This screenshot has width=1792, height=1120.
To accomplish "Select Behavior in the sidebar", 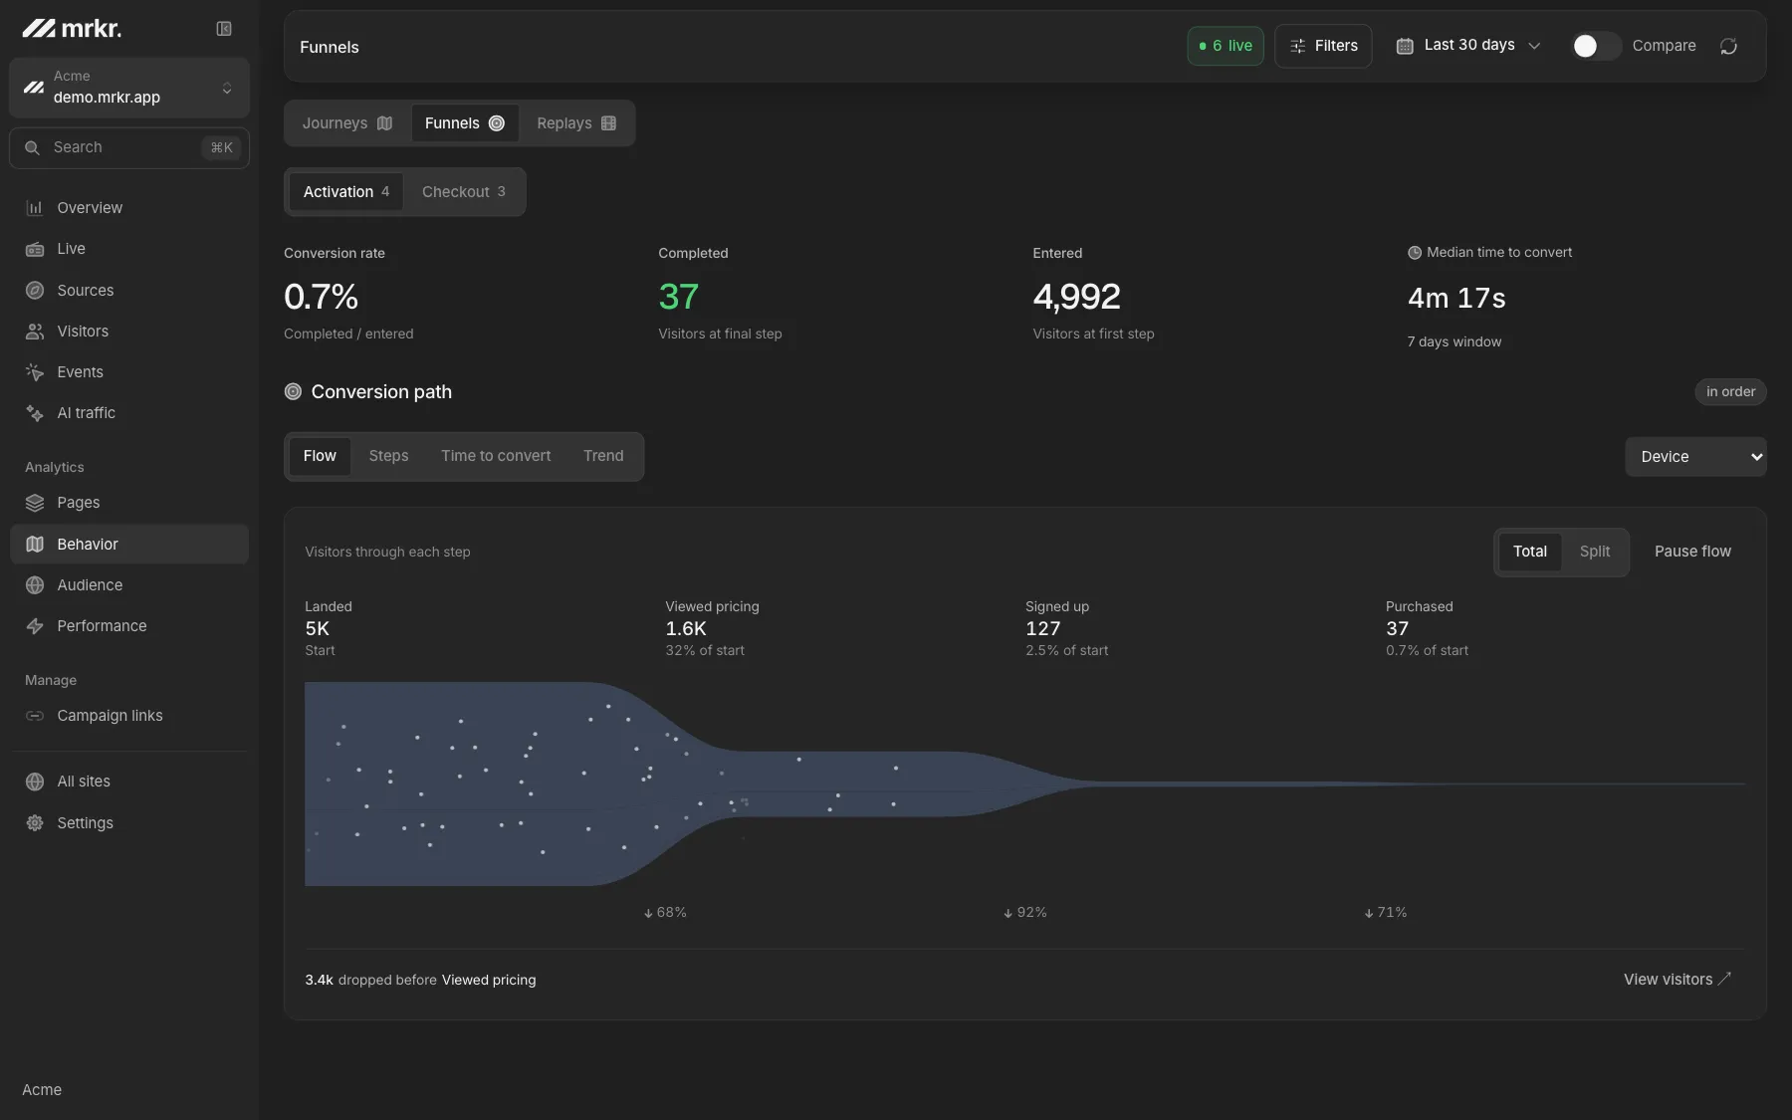I will (x=129, y=545).
